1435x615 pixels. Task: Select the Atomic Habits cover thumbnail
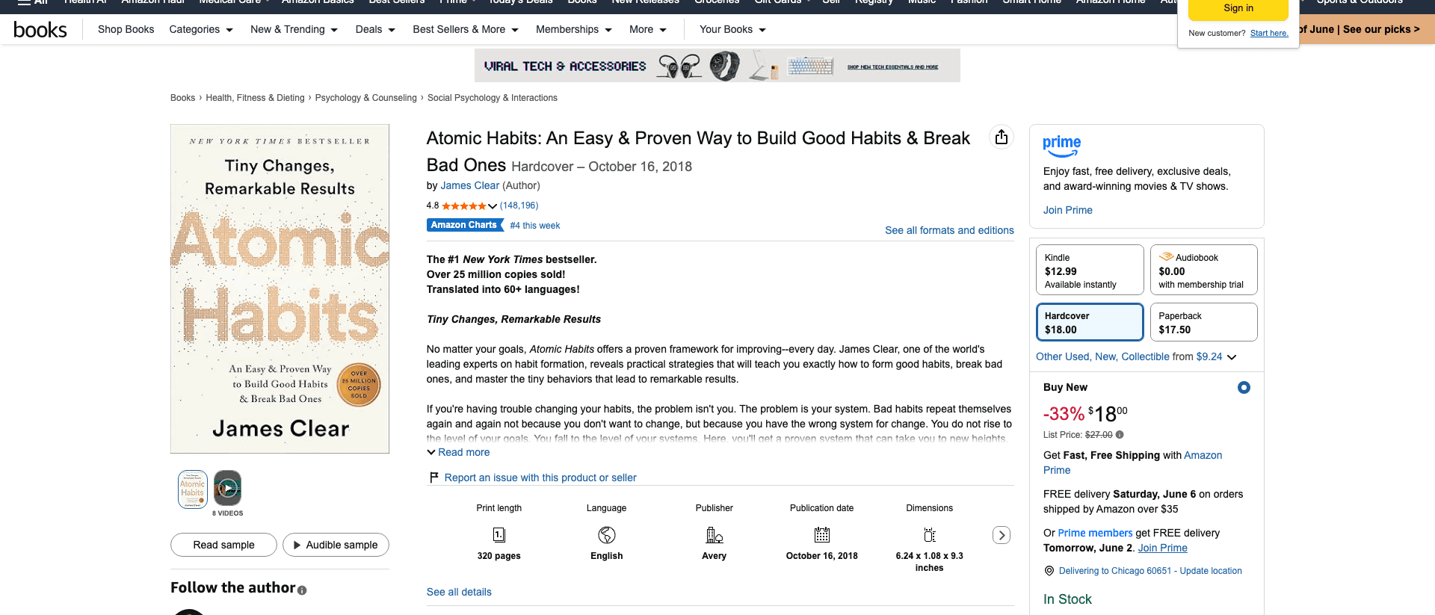[192, 489]
